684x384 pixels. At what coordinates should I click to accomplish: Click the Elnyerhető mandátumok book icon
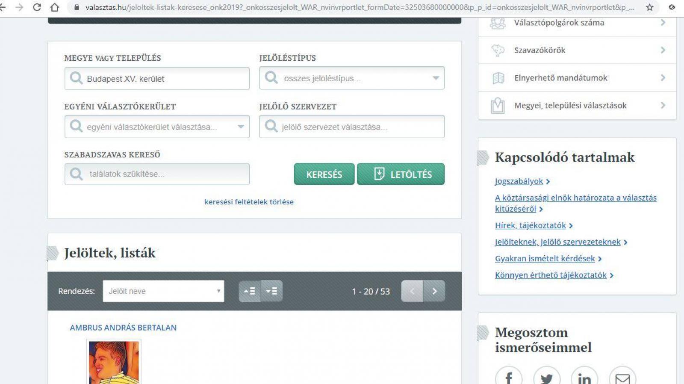[498, 78]
